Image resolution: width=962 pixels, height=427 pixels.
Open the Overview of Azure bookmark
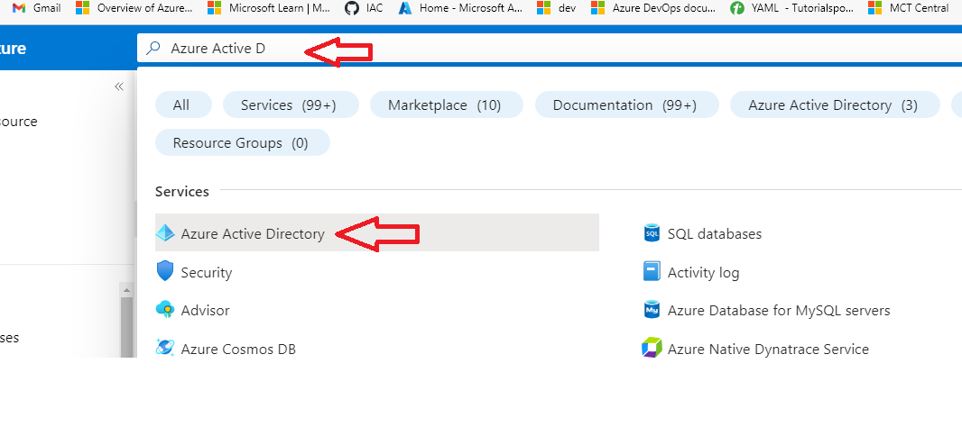134,9
